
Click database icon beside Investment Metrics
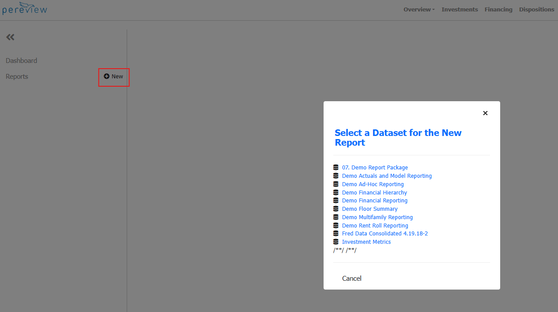tap(336, 242)
